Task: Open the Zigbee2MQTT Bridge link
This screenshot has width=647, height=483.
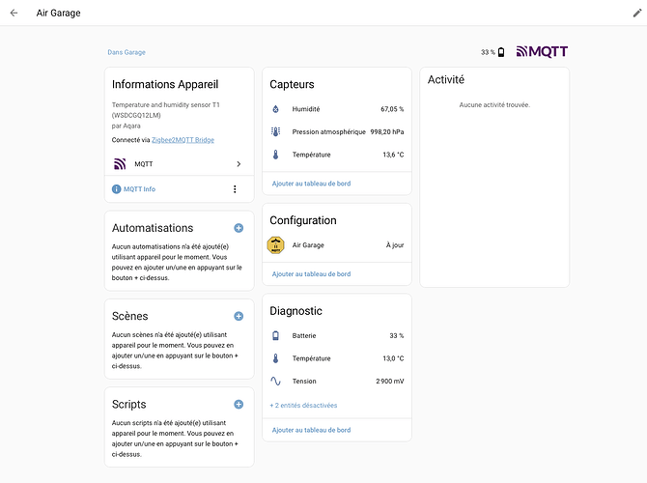Action: tap(183, 140)
